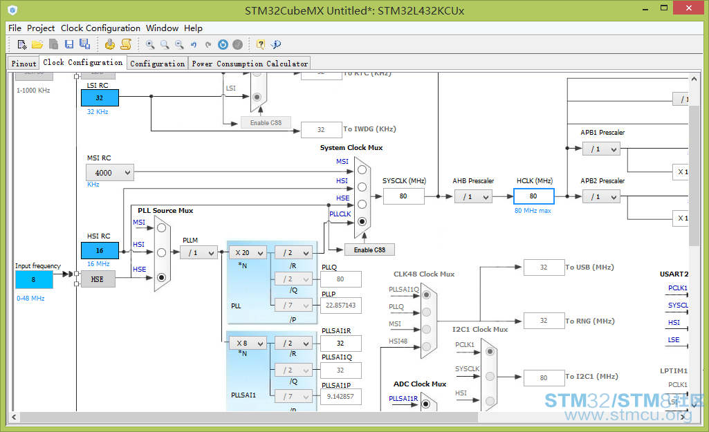Click the horizontal scrollbar thumb

(x=249, y=417)
